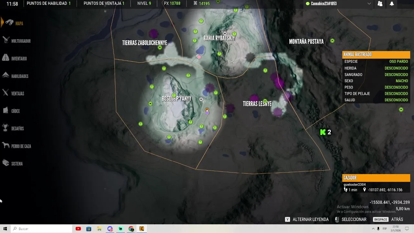Image resolution: width=414 pixels, height=233 pixels.
Task: Click the ? marker just below Bahía Rybatskiy label
Action: pyautogui.click(x=219, y=54)
